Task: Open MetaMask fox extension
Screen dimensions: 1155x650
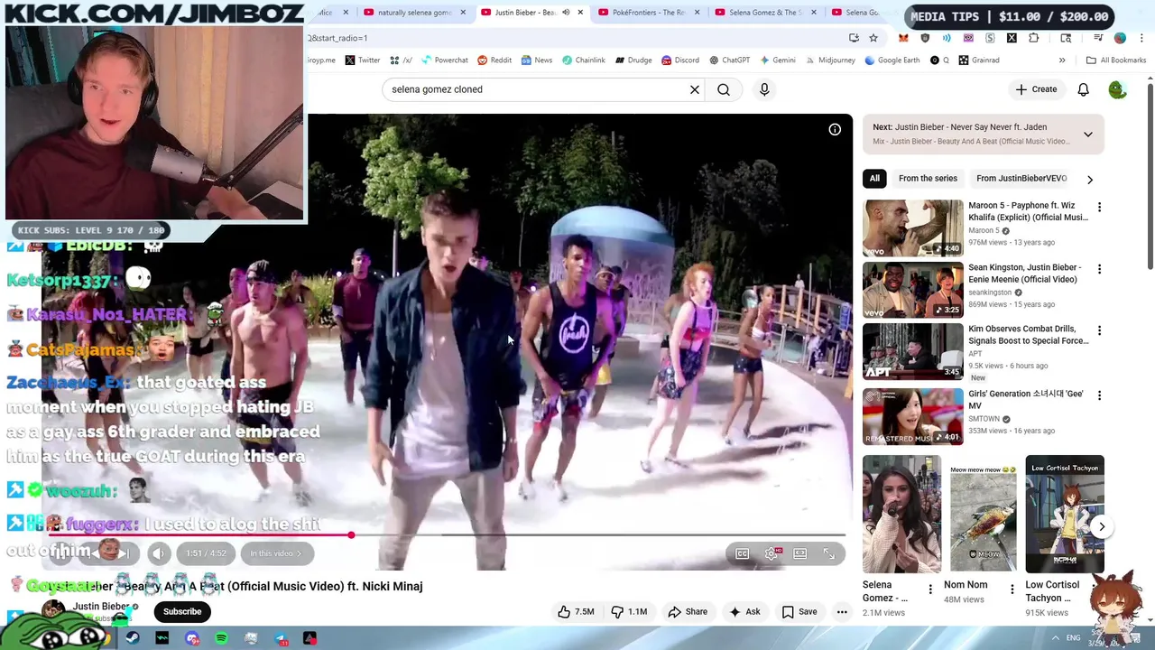Action: click(903, 38)
